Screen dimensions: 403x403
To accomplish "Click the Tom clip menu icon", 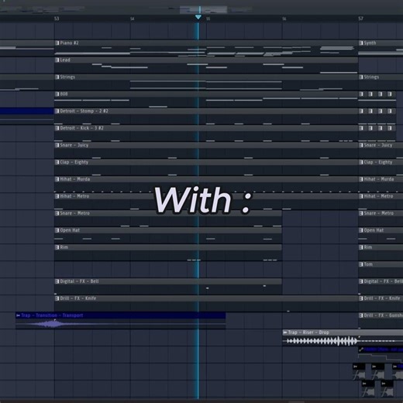I will point(361,264).
